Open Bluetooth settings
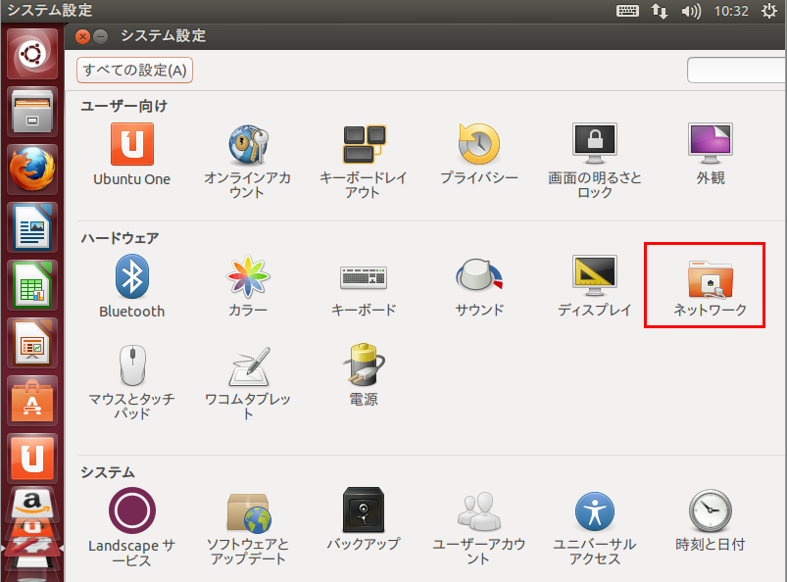Viewport: 787px width, 582px height. click(132, 286)
